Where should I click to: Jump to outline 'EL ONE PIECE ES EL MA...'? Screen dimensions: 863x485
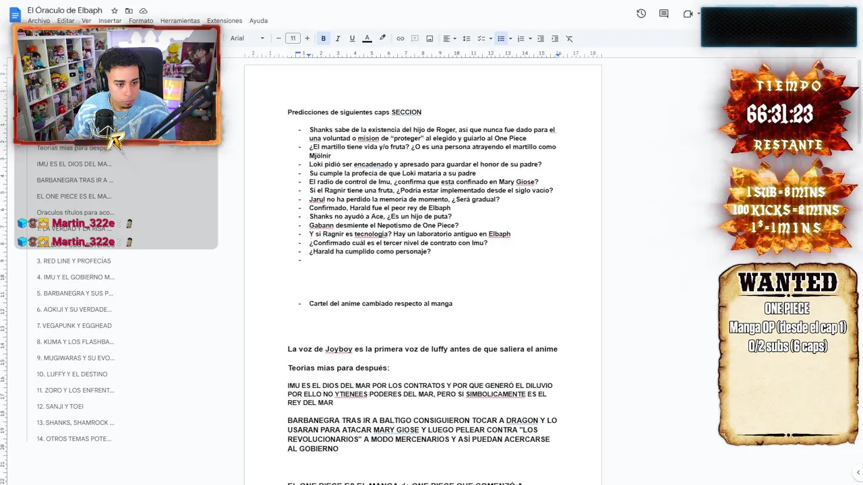tap(74, 196)
